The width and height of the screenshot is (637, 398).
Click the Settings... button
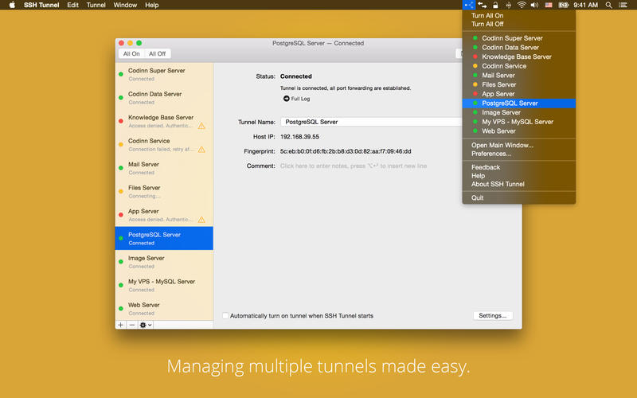click(x=492, y=316)
